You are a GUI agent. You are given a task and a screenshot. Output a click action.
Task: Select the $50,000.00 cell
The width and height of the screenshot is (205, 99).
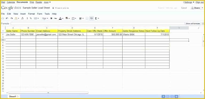[113, 34]
